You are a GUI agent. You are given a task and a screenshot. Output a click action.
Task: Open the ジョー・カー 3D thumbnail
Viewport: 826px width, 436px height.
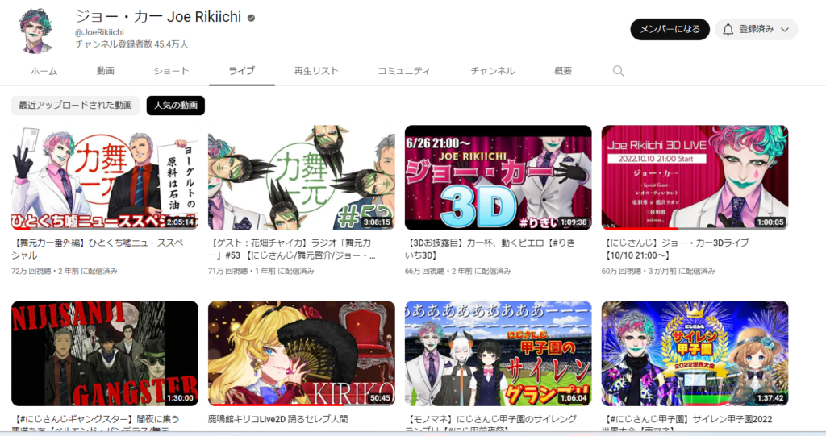click(x=498, y=177)
